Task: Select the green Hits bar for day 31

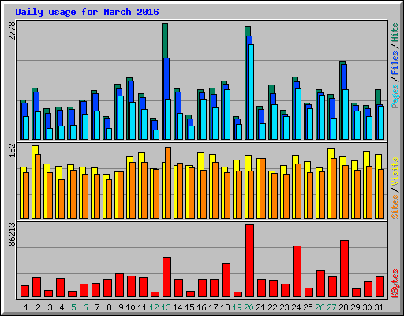Action: pos(378,97)
